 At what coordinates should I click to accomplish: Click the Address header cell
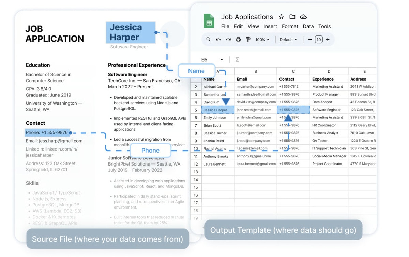point(363,79)
